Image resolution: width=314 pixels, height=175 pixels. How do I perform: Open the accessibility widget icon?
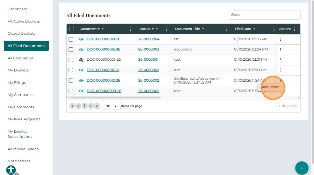pos(11,170)
